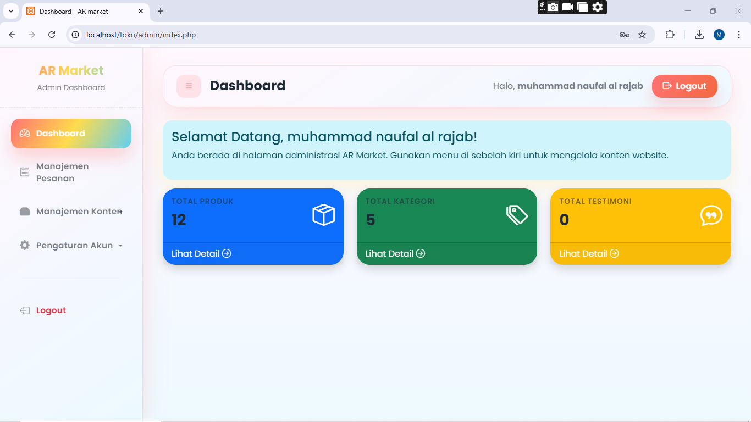Open a new browser tab
The width and height of the screenshot is (751, 422).
[161, 11]
